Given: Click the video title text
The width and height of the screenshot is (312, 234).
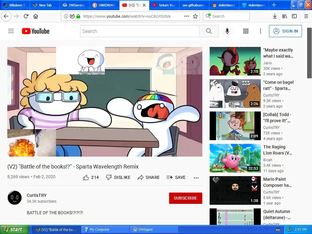Looking at the screenshot, I should click(x=73, y=167).
